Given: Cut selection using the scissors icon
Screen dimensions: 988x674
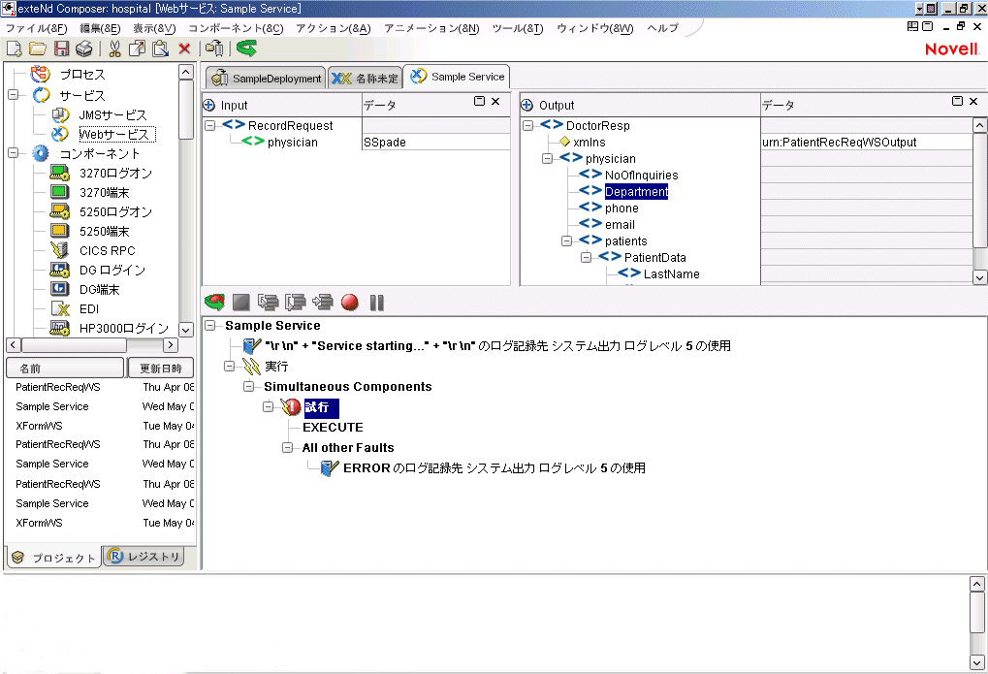Looking at the screenshot, I should click(114, 48).
